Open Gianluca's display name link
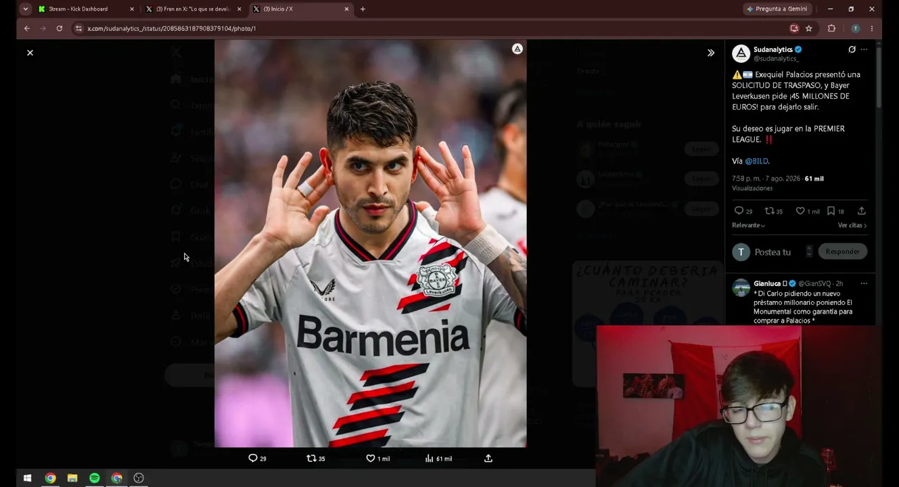This screenshot has height=487, width=899. pyautogui.click(x=767, y=283)
